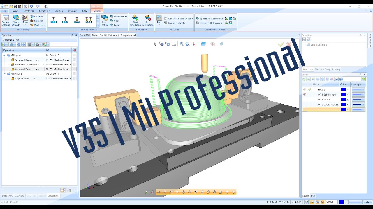The height and width of the screenshot is (209, 373).
Task: Open Current Settings in Job Settings
Action: (6, 21)
